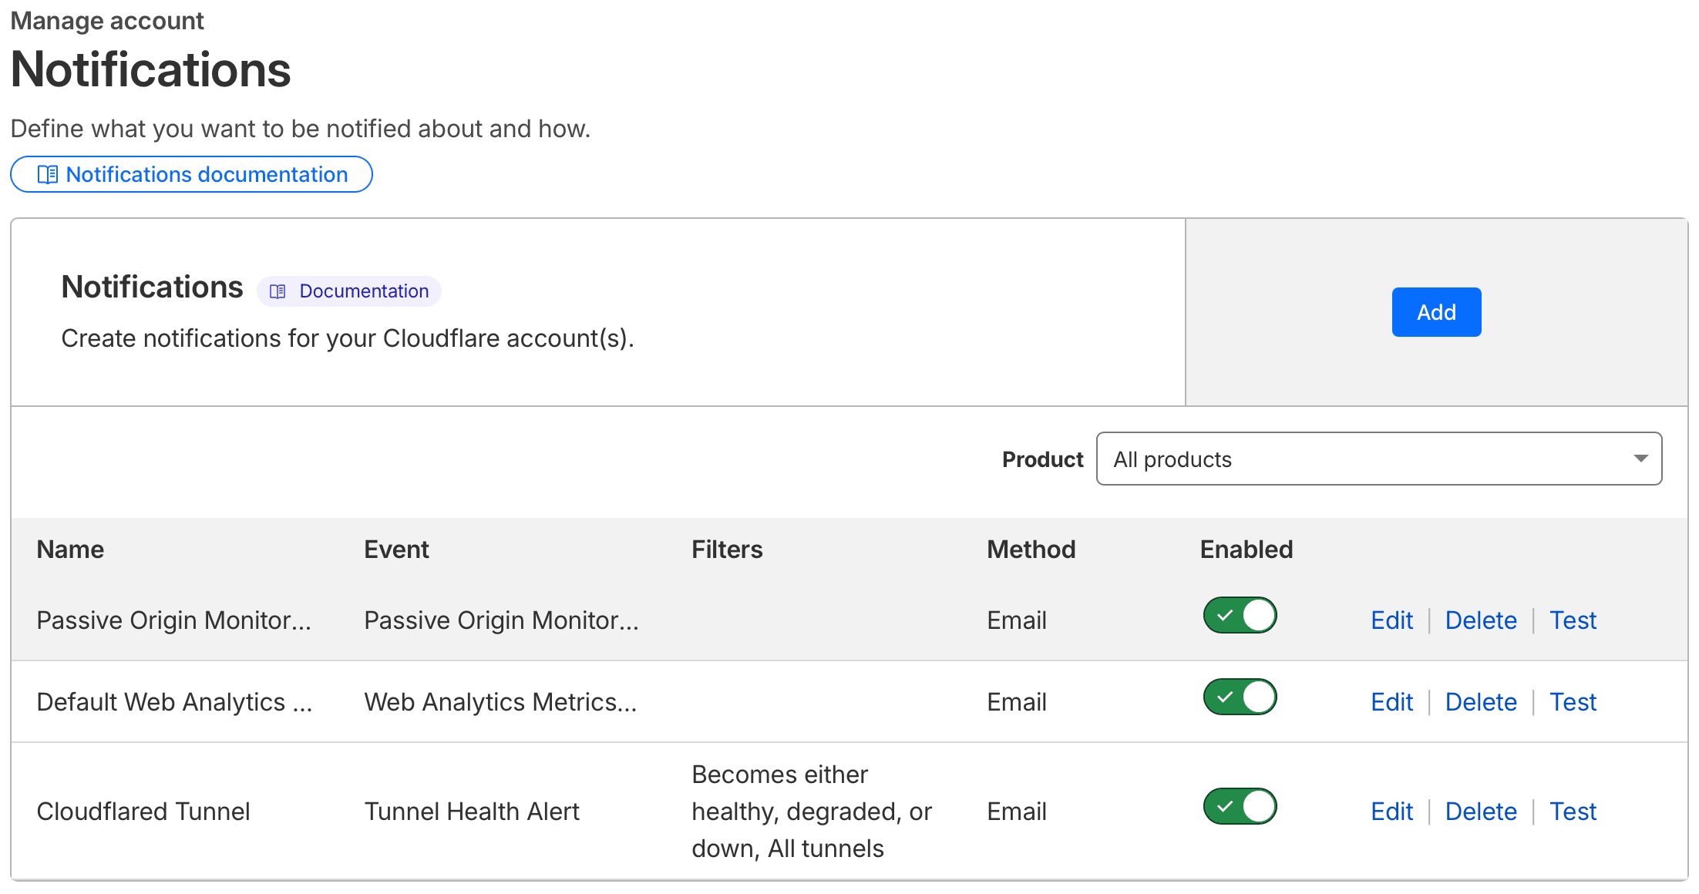Open Notifications documentation link
Image resolution: width=1699 pixels, height=894 pixels.
point(207,175)
